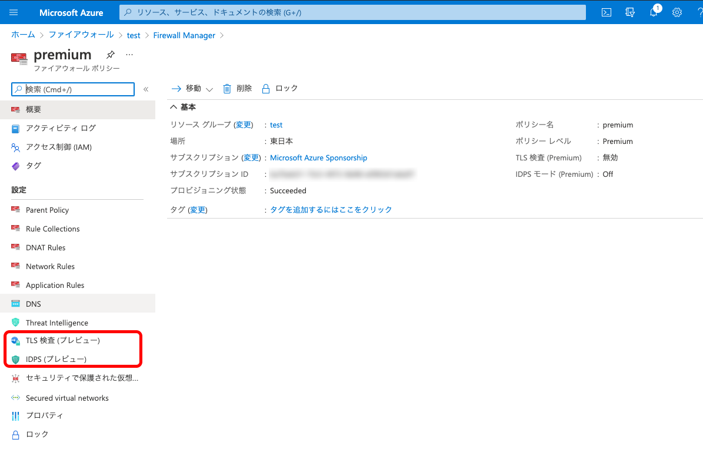Click the Microsoft Azure Sponsorship subscription link
Image resolution: width=703 pixels, height=453 pixels.
point(318,157)
